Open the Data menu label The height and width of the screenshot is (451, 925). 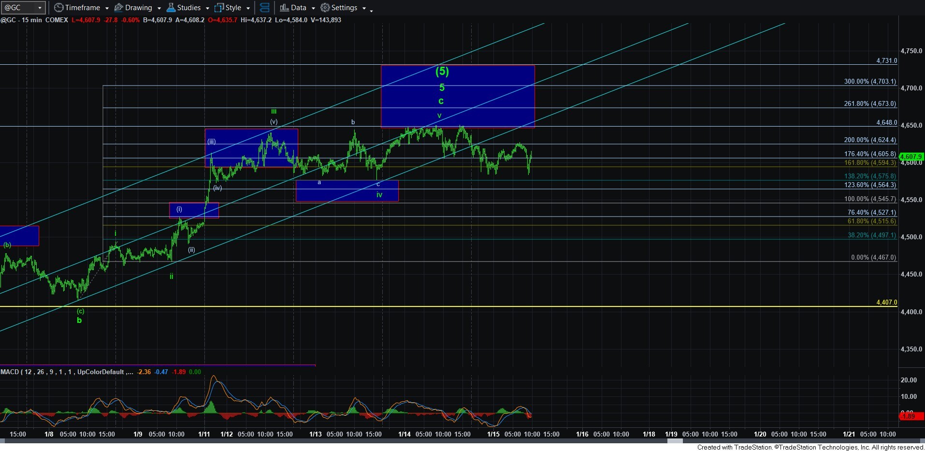(298, 8)
